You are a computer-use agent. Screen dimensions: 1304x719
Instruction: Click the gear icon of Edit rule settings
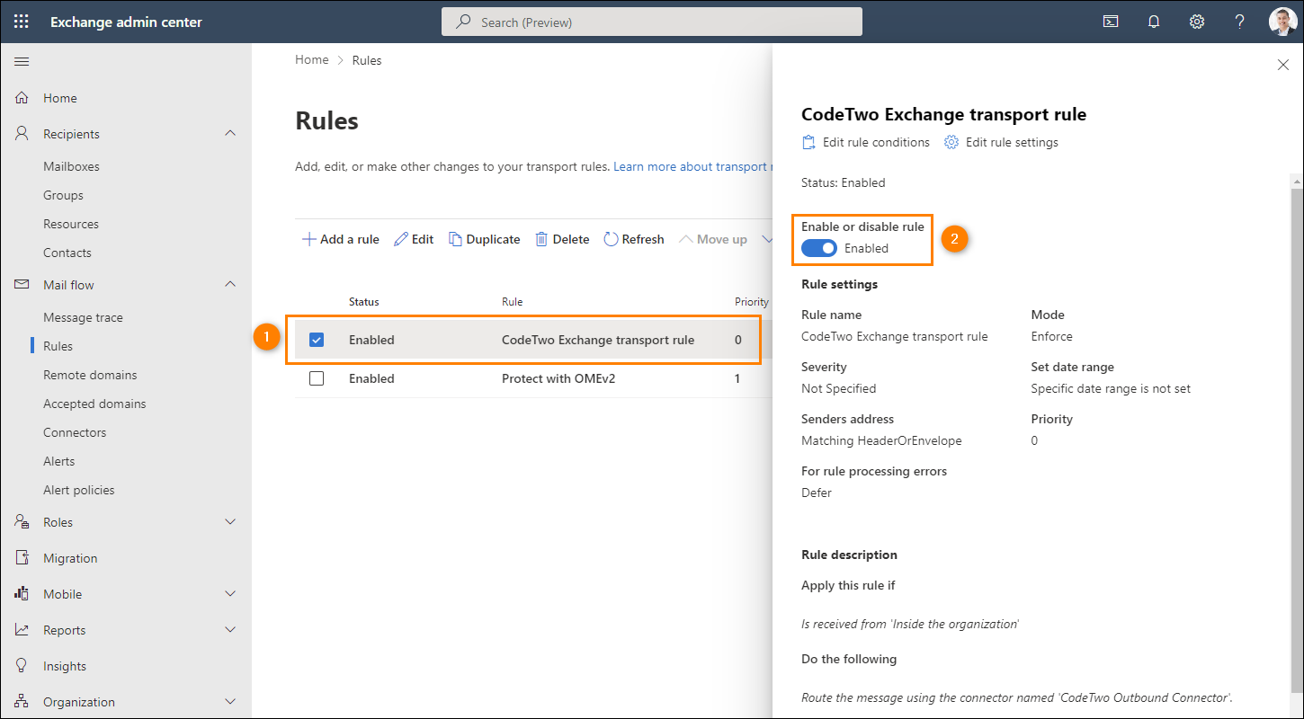tap(951, 142)
